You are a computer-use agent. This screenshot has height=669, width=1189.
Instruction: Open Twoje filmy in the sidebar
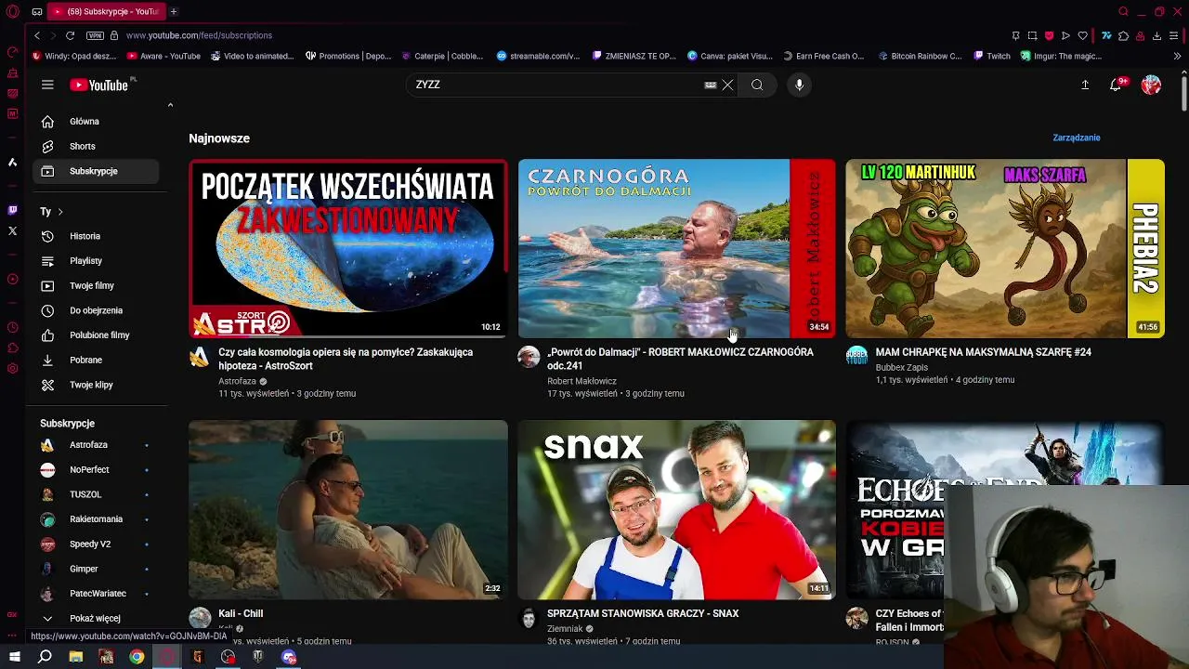click(x=96, y=285)
